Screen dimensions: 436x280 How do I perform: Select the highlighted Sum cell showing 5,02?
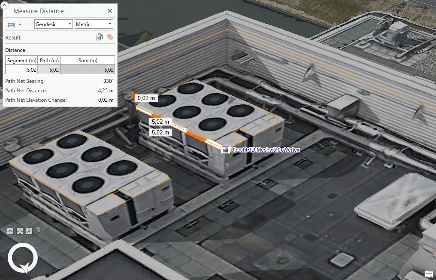(x=88, y=69)
